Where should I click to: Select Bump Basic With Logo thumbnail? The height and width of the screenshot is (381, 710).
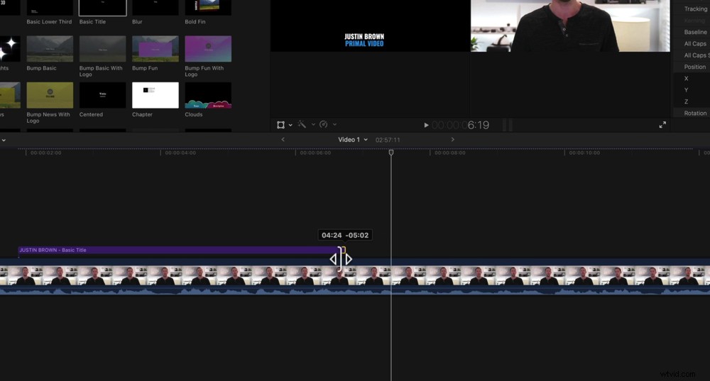(x=103, y=48)
